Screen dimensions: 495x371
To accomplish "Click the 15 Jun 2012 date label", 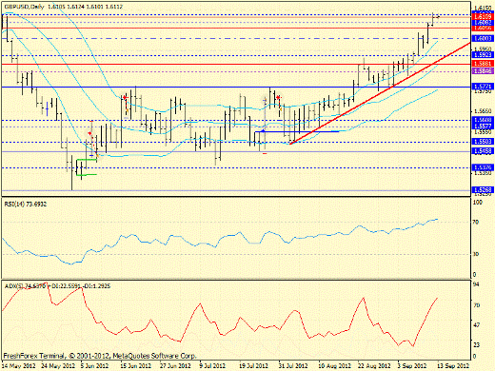I will [x=135, y=365].
